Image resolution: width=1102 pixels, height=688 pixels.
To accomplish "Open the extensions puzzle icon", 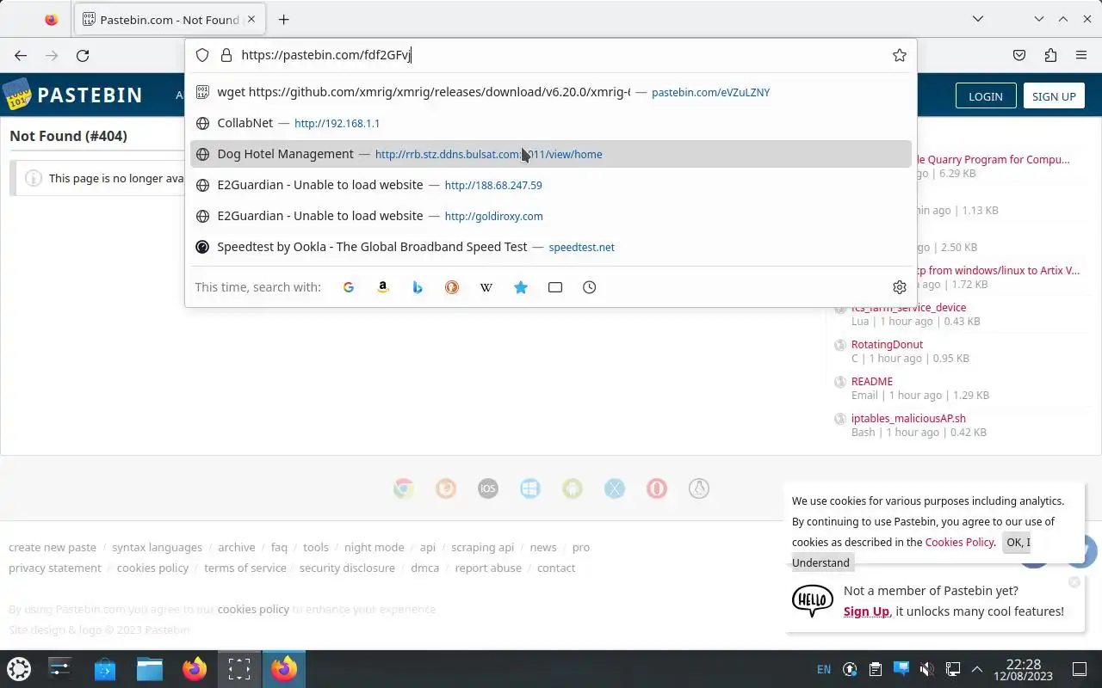I will (x=1050, y=55).
